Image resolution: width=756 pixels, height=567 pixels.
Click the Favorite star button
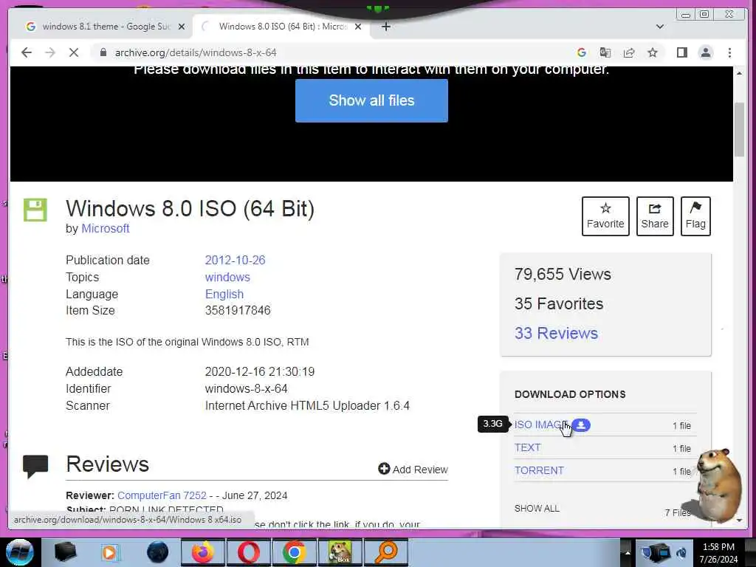[x=605, y=216]
